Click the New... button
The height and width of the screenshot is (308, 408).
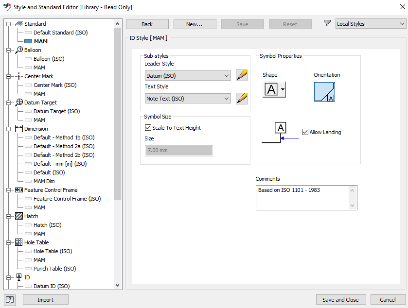coord(195,24)
